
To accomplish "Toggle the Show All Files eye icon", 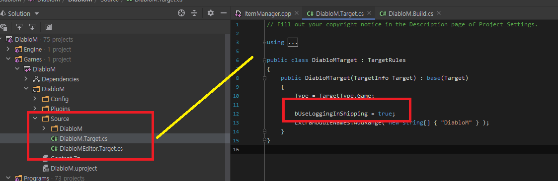I will [3, 27].
